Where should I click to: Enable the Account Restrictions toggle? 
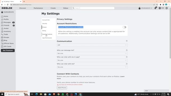pyautogui.click(x=124, y=27)
